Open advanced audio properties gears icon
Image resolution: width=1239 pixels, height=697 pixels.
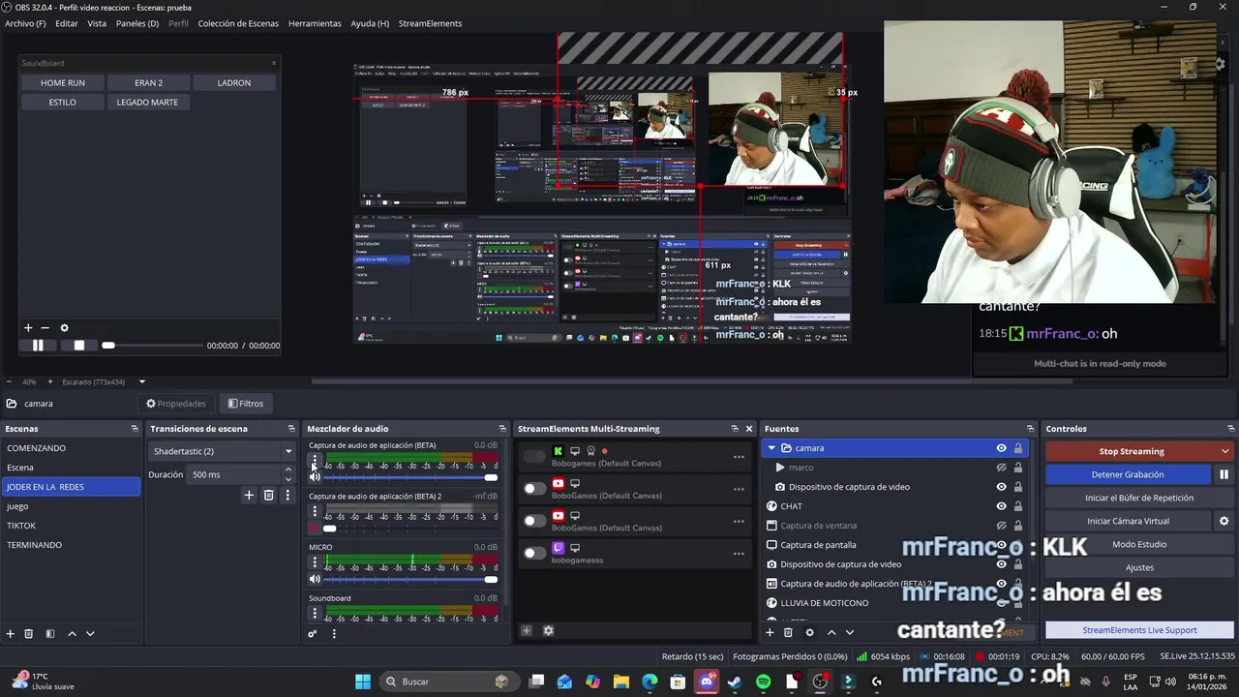(313, 634)
